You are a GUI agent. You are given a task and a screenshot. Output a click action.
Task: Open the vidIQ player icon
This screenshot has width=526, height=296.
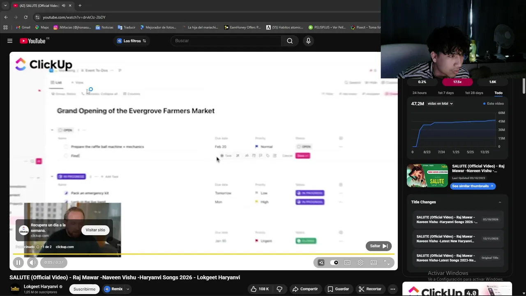tap(321, 263)
